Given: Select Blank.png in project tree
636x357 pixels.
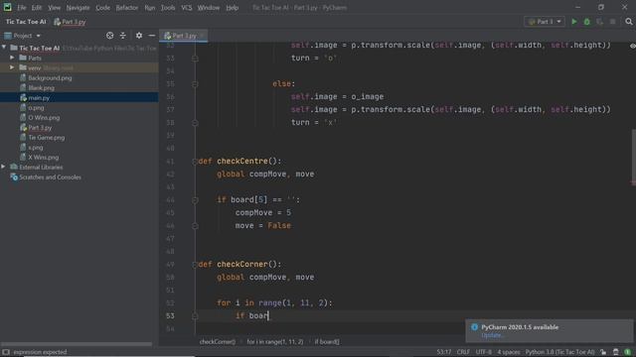Looking at the screenshot, I should coord(41,87).
